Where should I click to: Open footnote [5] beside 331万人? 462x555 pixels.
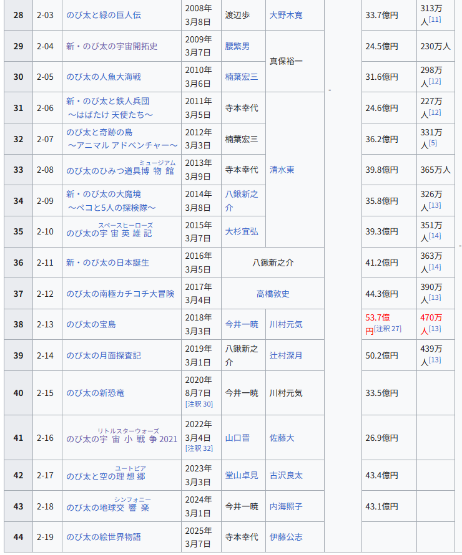click(x=433, y=143)
